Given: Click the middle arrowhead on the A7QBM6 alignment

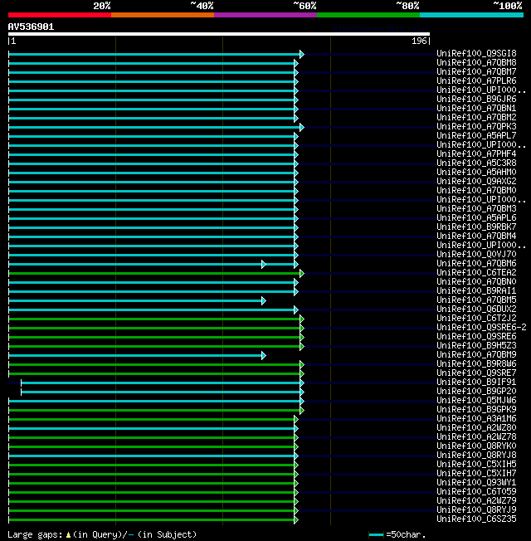Looking at the screenshot, I should pyautogui.click(x=264, y=265).
